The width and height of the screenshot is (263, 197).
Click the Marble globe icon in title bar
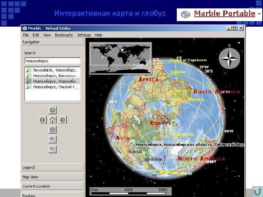[x=24, y=28]
